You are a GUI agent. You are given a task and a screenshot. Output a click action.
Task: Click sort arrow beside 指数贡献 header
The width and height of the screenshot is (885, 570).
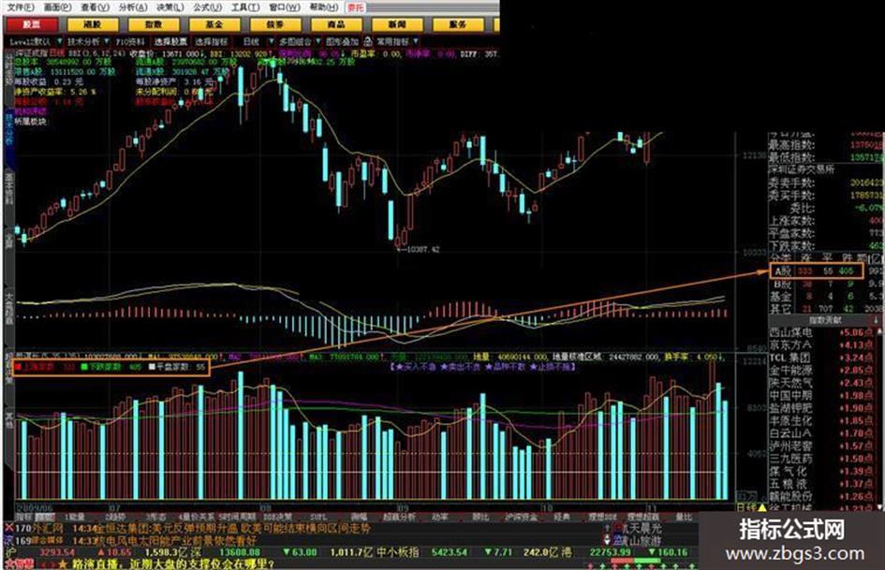(x=876, y=320)
